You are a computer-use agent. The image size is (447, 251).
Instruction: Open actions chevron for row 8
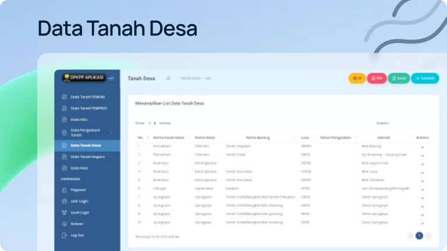[x=423, y=206]
